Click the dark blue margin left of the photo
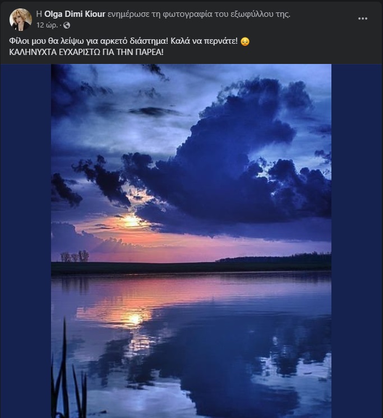Image resolution: width=383 pixels, height=418 pixels. click(x=25, y=241)
